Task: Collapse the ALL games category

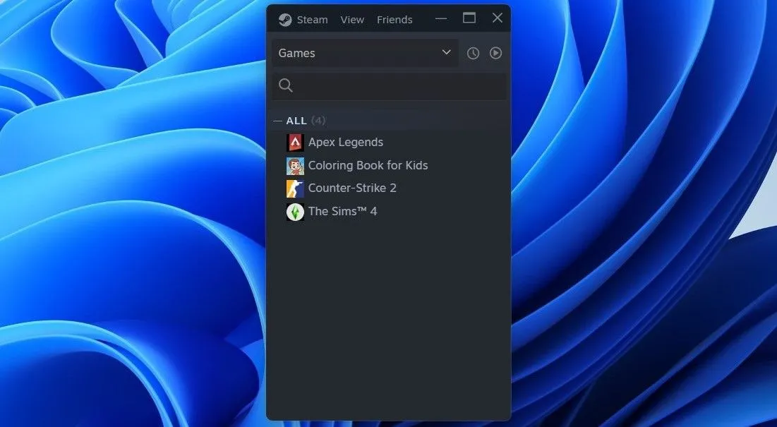Action: point(277,121)
